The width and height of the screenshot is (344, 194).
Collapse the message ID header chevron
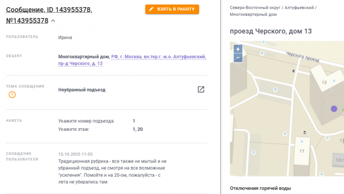click(53, 21)
